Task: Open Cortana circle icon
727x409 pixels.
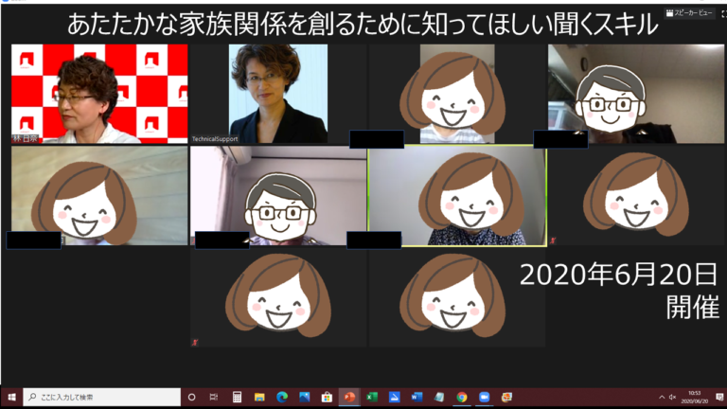Action: [x=191, y=397]
